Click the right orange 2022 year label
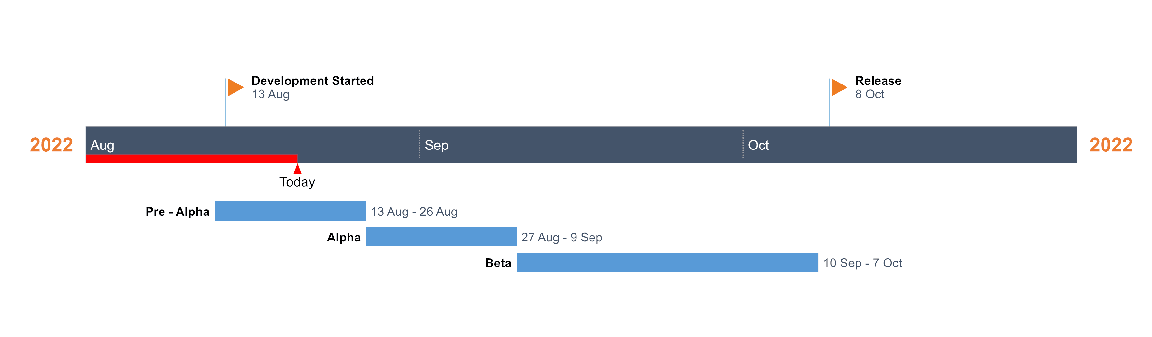Image resolution: width=1152 pixels, height=337 pixels. point(1111,145)
